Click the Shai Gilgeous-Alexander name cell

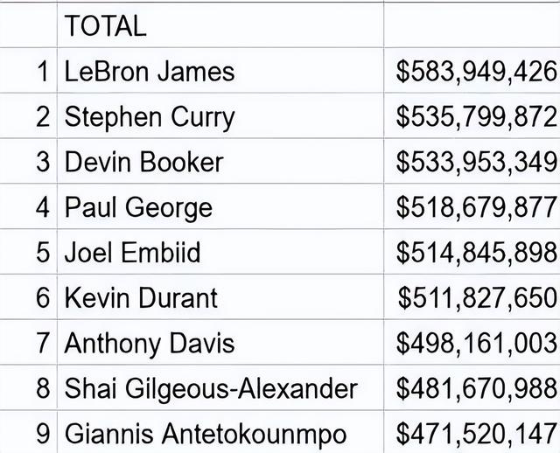pos(220,388)
